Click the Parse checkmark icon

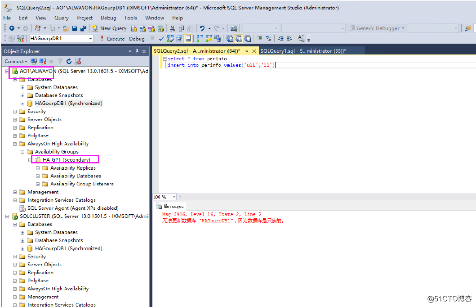[x=161, y=39]
